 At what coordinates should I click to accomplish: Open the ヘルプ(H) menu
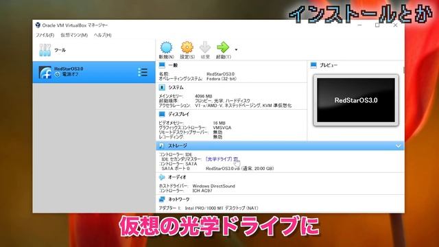click(x=102, y=35)
